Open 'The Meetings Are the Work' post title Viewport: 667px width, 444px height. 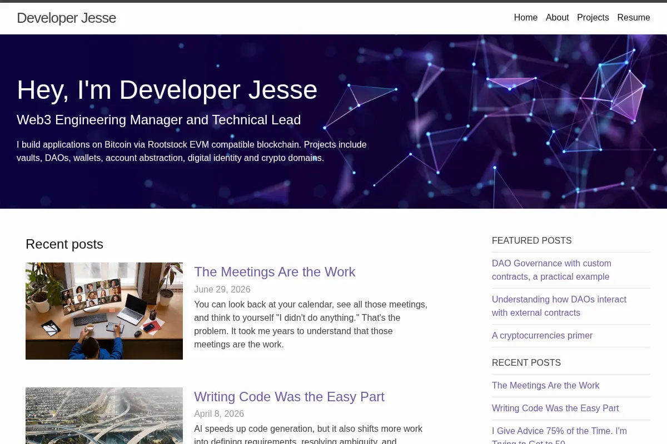(x=275, y=272)
